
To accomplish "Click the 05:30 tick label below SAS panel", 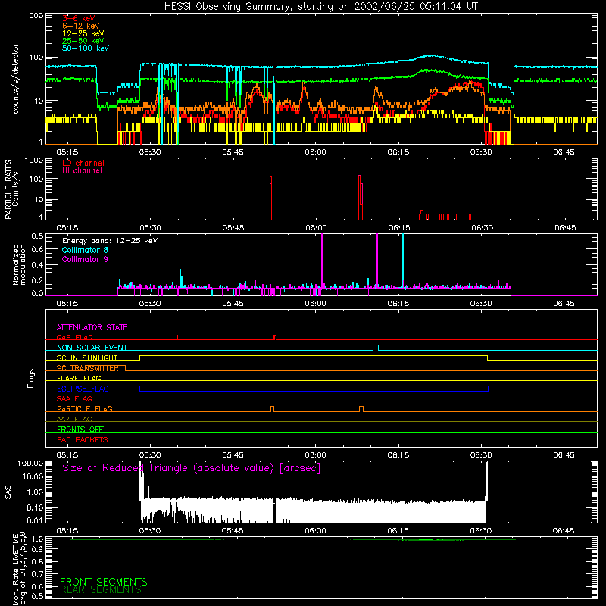I will tap(149, 531).
